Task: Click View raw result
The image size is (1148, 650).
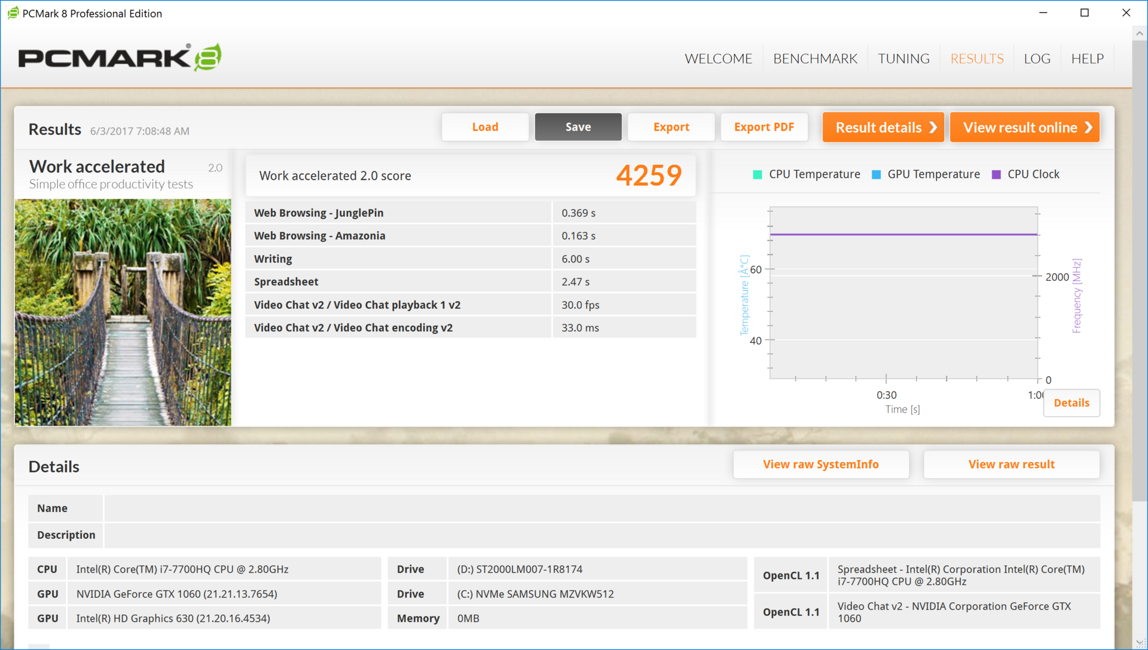Action: point(1011,464)
